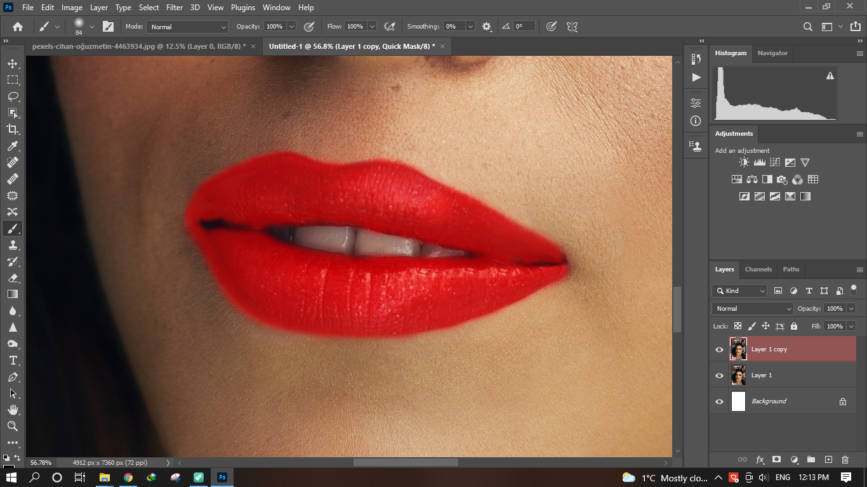Open Flow value dropdown
The width and height of the screenshot is (867, 487).
372,27
